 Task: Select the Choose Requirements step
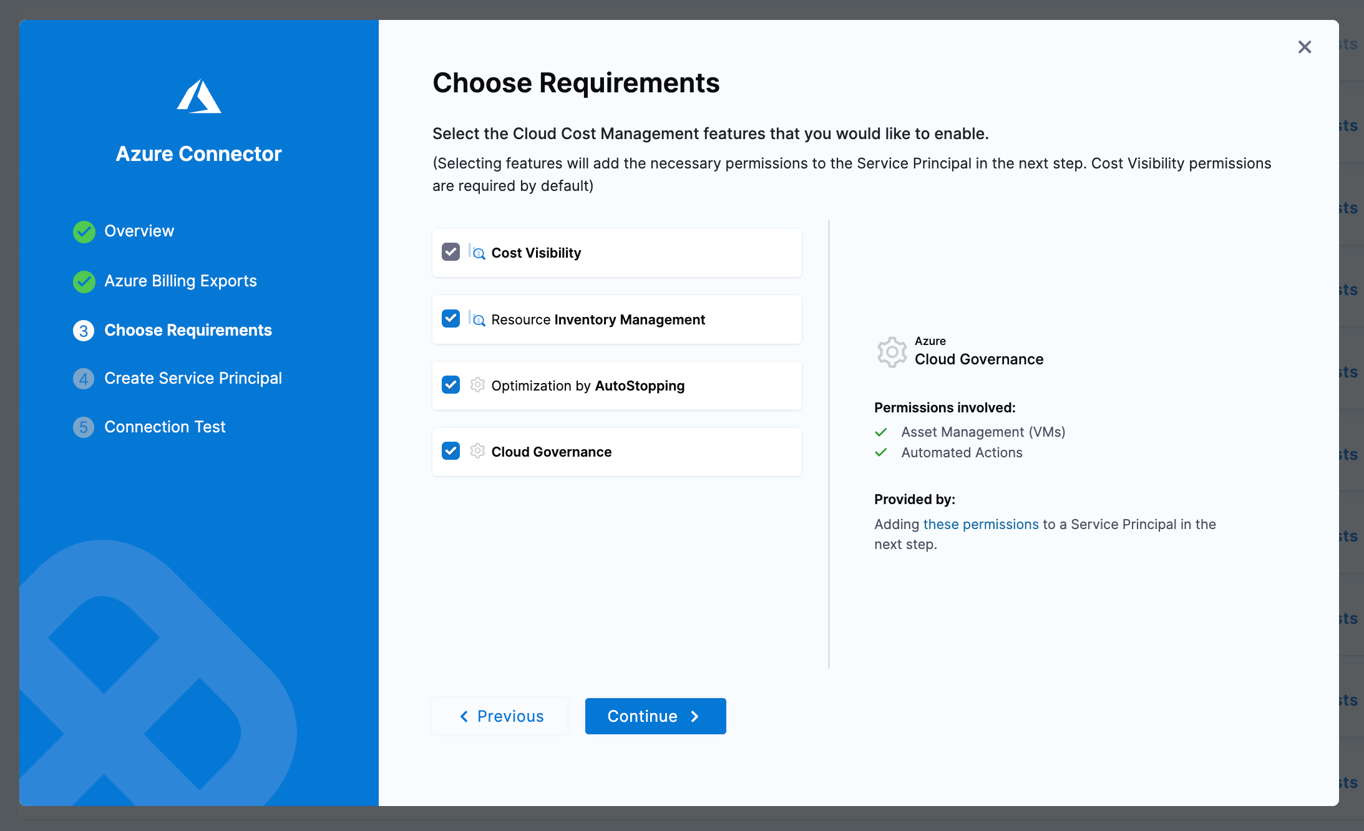tap(188, 330)
